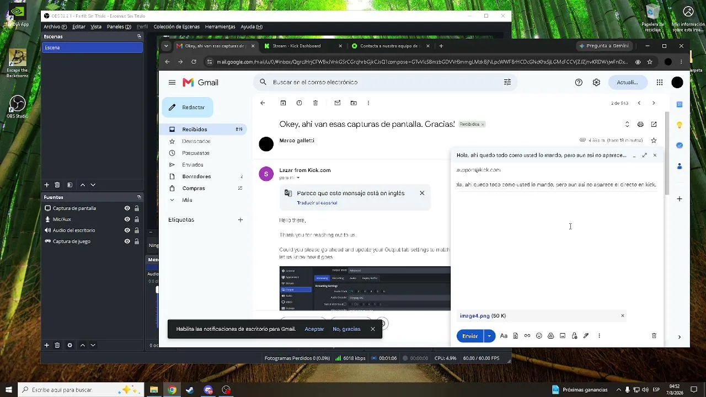This screenshot has height=397, width=706.
Task: Open the OBS Editar menu
Action: (79, 26)
